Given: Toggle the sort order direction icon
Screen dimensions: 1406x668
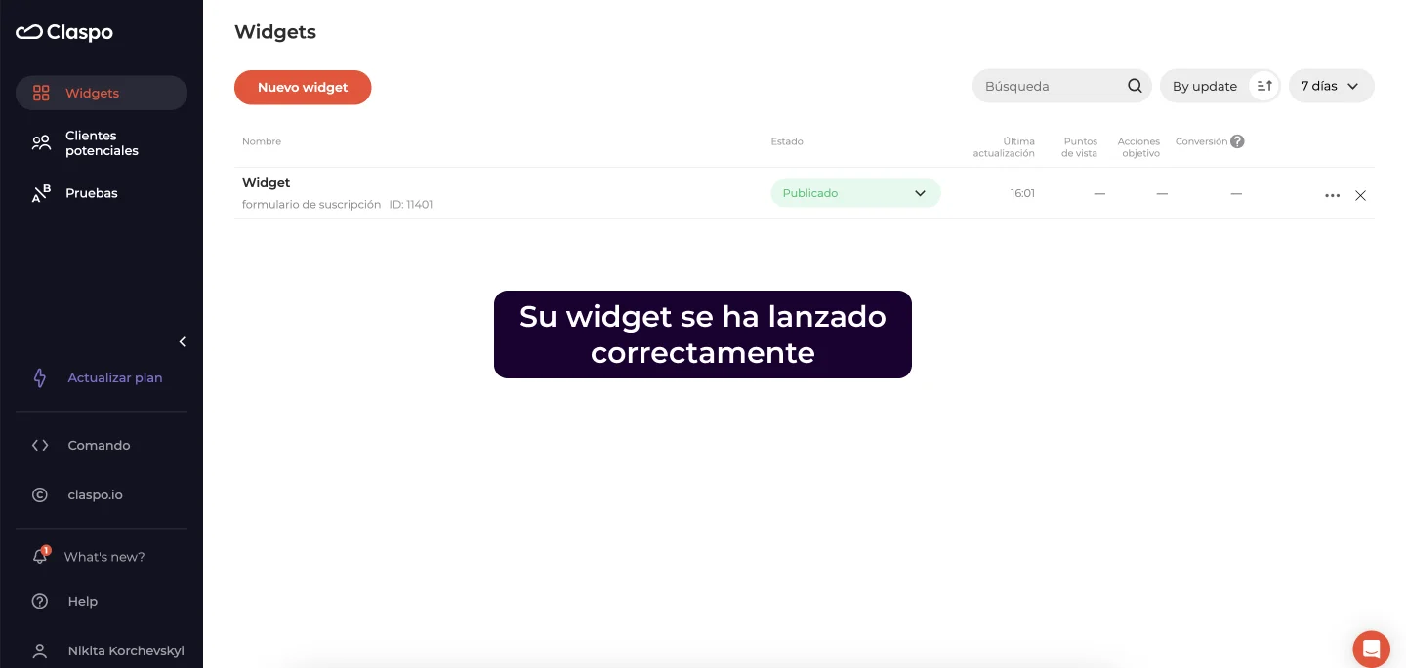Looking at the screenshot, I should 1264,86.
